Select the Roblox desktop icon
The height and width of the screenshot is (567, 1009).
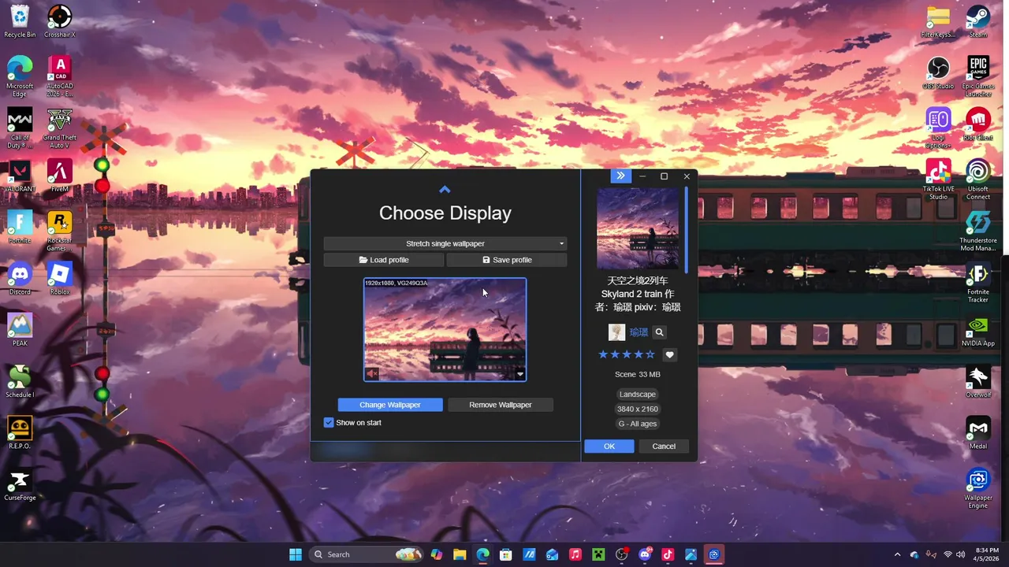[60, 278]
